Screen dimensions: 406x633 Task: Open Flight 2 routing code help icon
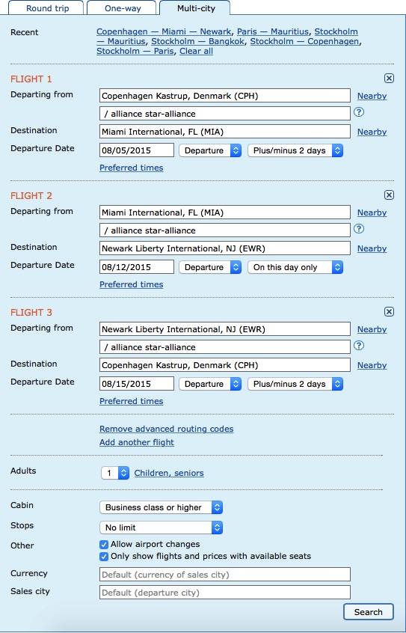pos(359,229)
